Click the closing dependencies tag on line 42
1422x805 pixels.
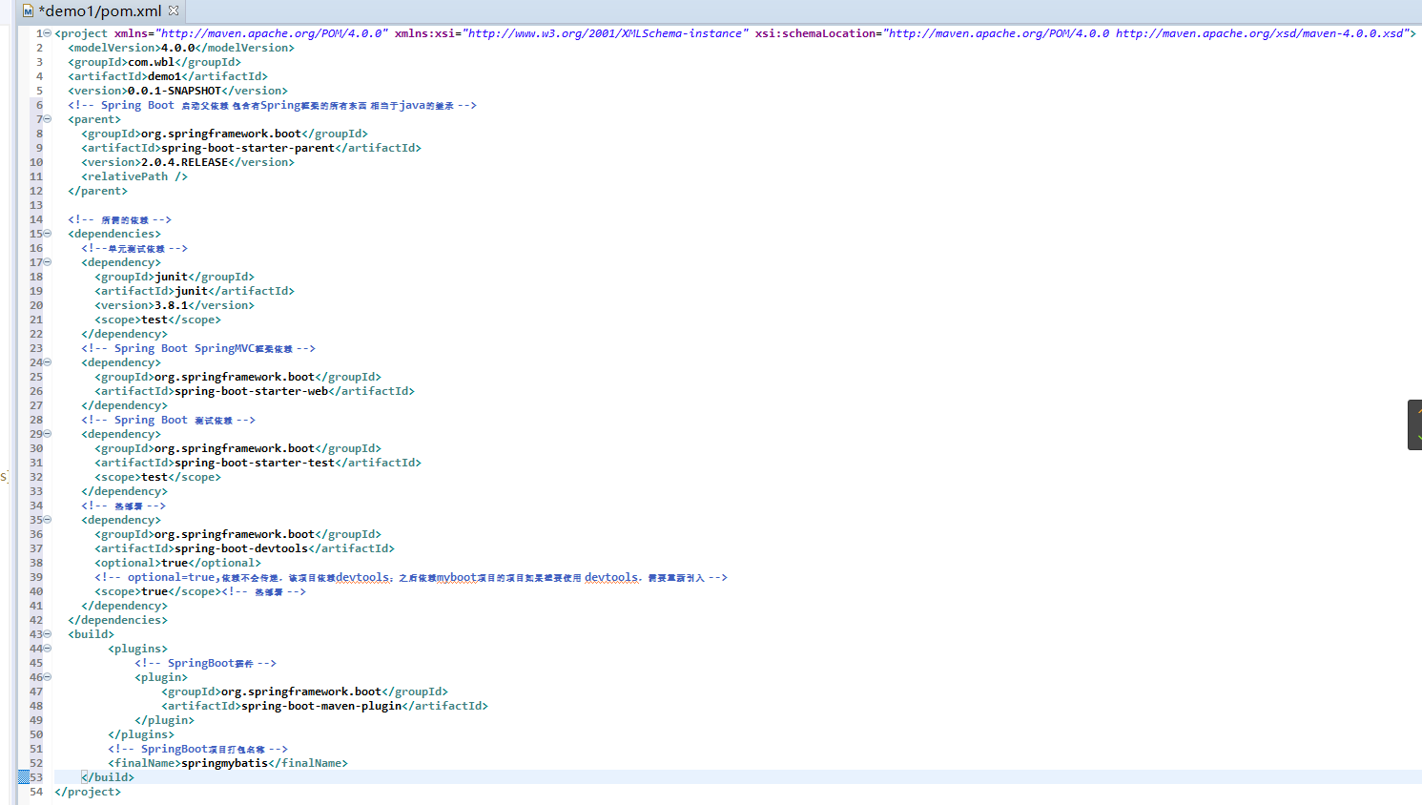click(x=117, y=620)
